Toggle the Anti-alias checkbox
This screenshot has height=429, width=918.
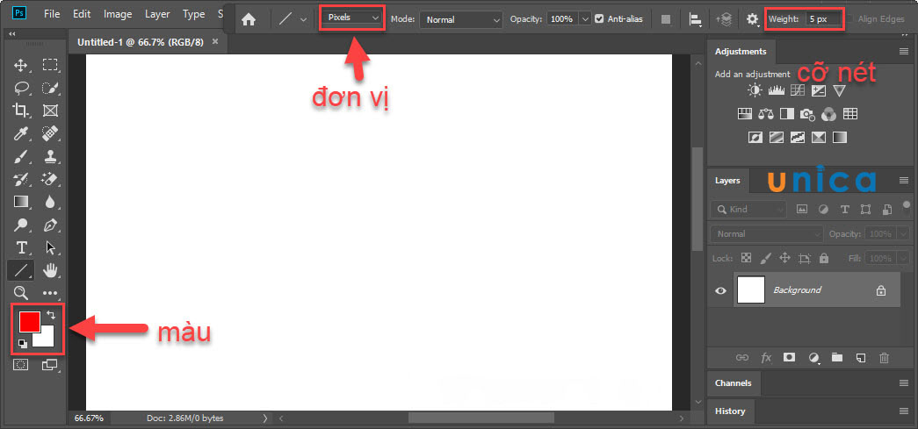pyautogui.click(x=599, y=19)
